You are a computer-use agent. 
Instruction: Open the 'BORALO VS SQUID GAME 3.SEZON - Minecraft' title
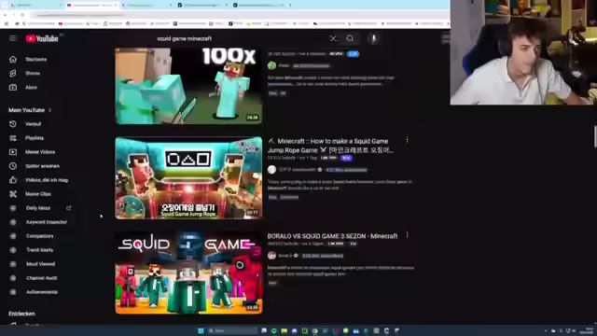pos(332,236)
